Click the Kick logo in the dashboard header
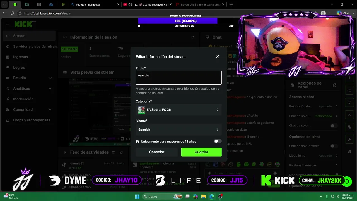 (x=24, y=24)
